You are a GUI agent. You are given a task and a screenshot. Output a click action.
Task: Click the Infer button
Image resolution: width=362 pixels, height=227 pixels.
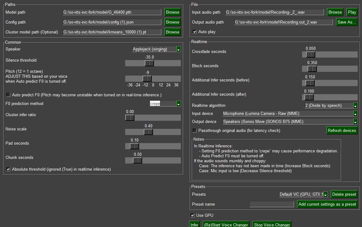pyautogui.click(x=194, y=225)
